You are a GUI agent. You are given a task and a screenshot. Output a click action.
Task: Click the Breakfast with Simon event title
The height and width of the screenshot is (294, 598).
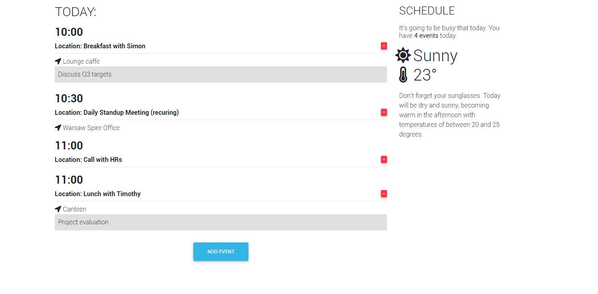100,46
